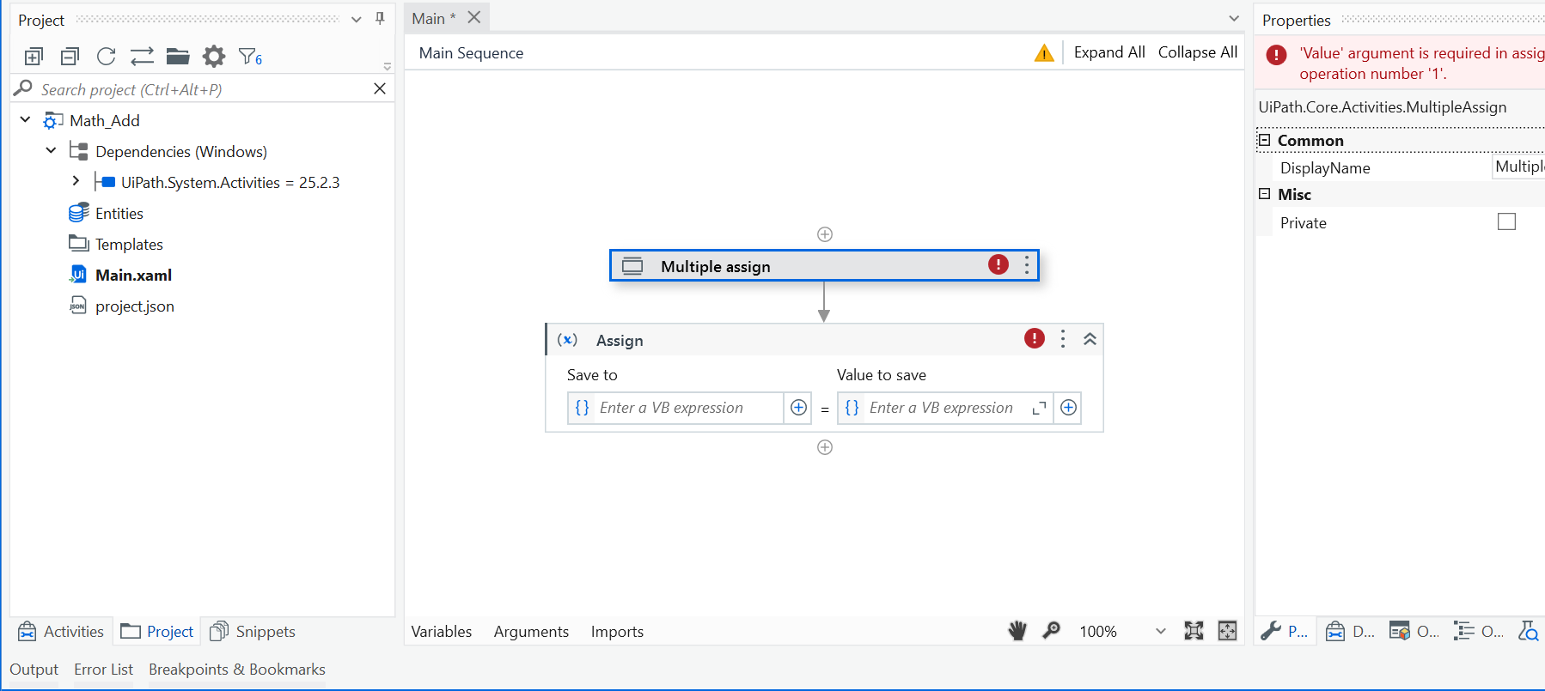
Task: Open Main.xaml in project tree
Action: coord(120,275)
